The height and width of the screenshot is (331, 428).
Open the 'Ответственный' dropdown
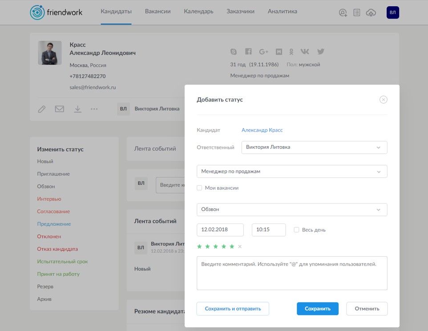[x=314, y=147]
